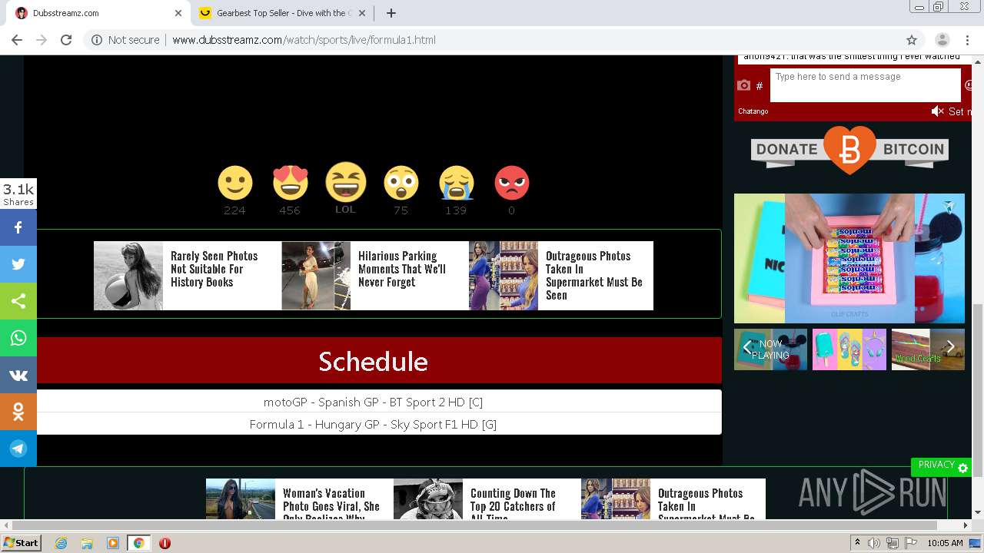The height and width of the screenshot is (553, 984).
Task: Open the green PRIVACY settings button
Action: point(941,466)
